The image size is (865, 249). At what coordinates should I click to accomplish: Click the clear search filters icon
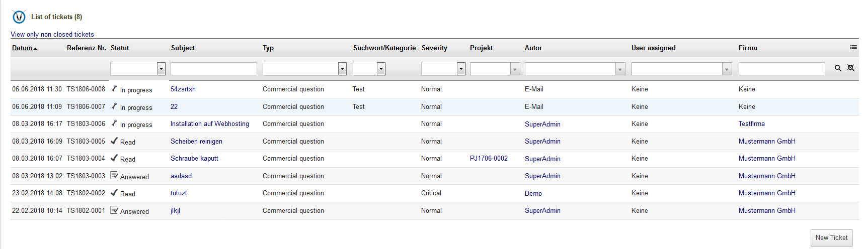850,68
